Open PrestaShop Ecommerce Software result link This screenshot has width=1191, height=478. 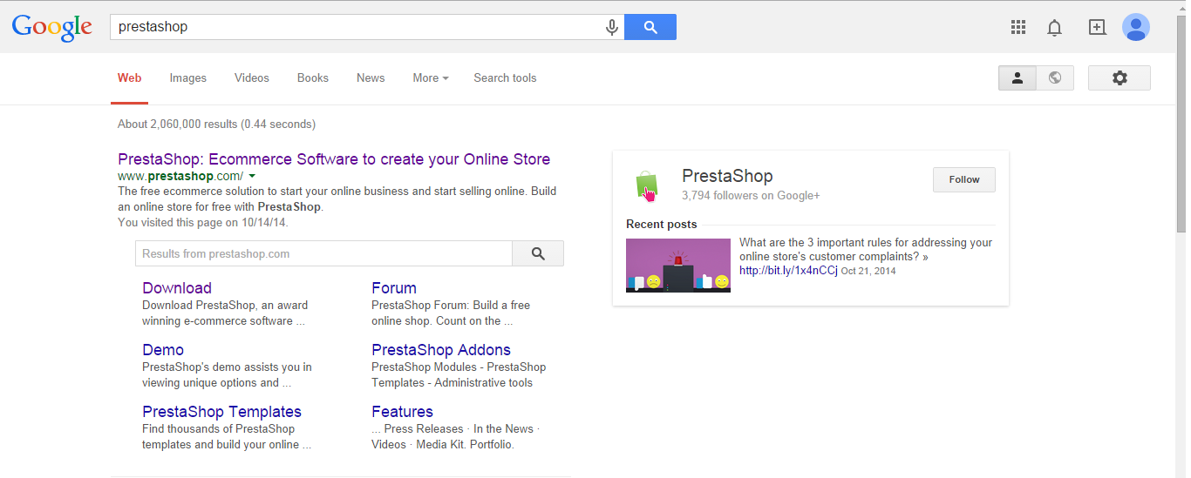[x=334, y=159]
